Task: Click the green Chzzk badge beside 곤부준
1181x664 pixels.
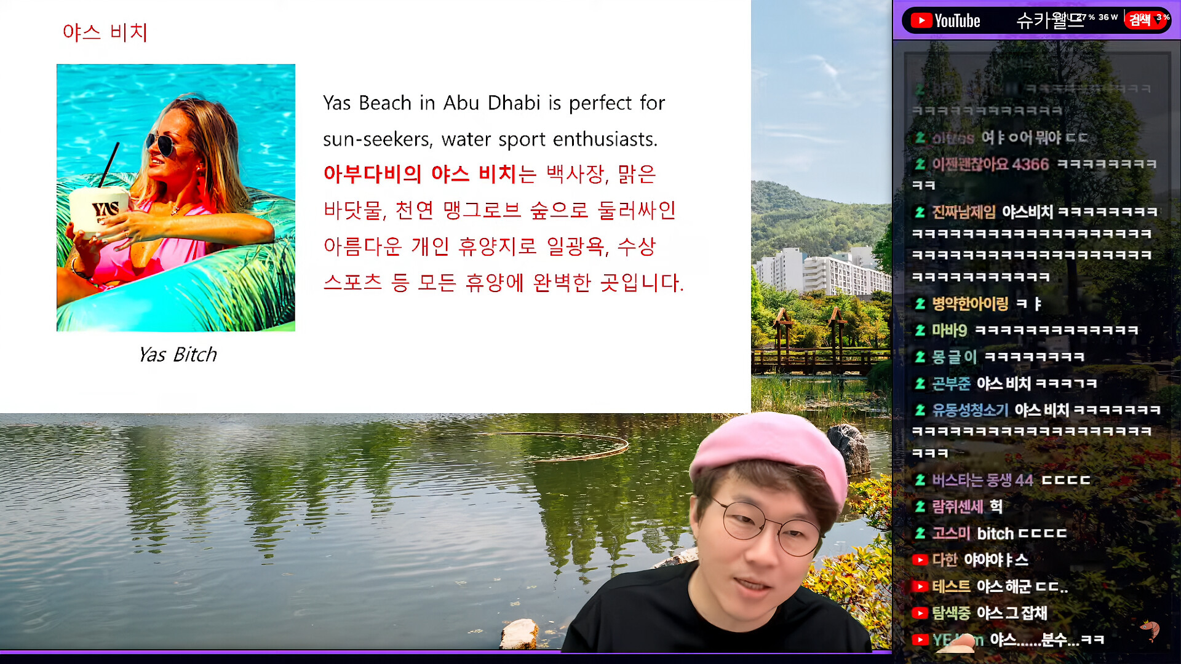Action: [920, 384]
